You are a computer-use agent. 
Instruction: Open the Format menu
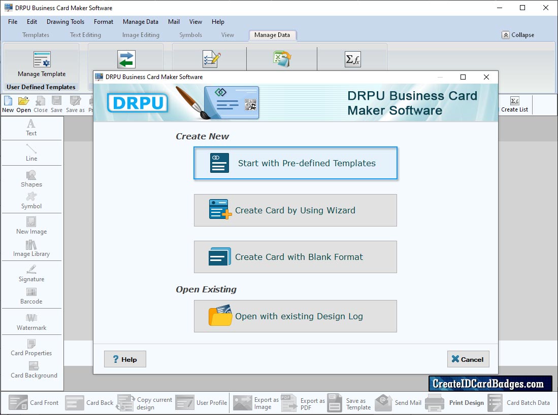click(x=104, y=22)
